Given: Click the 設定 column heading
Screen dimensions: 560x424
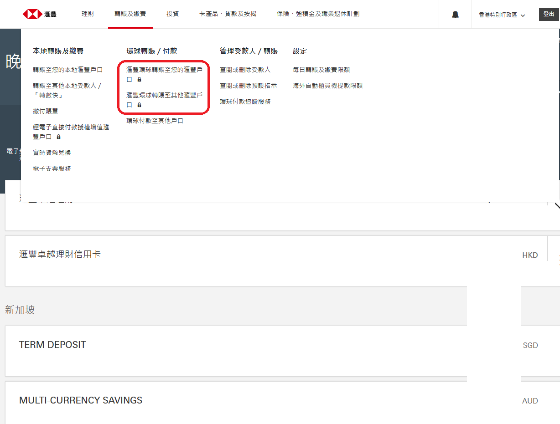Looking at the screenshot, I should pos(300,51).
